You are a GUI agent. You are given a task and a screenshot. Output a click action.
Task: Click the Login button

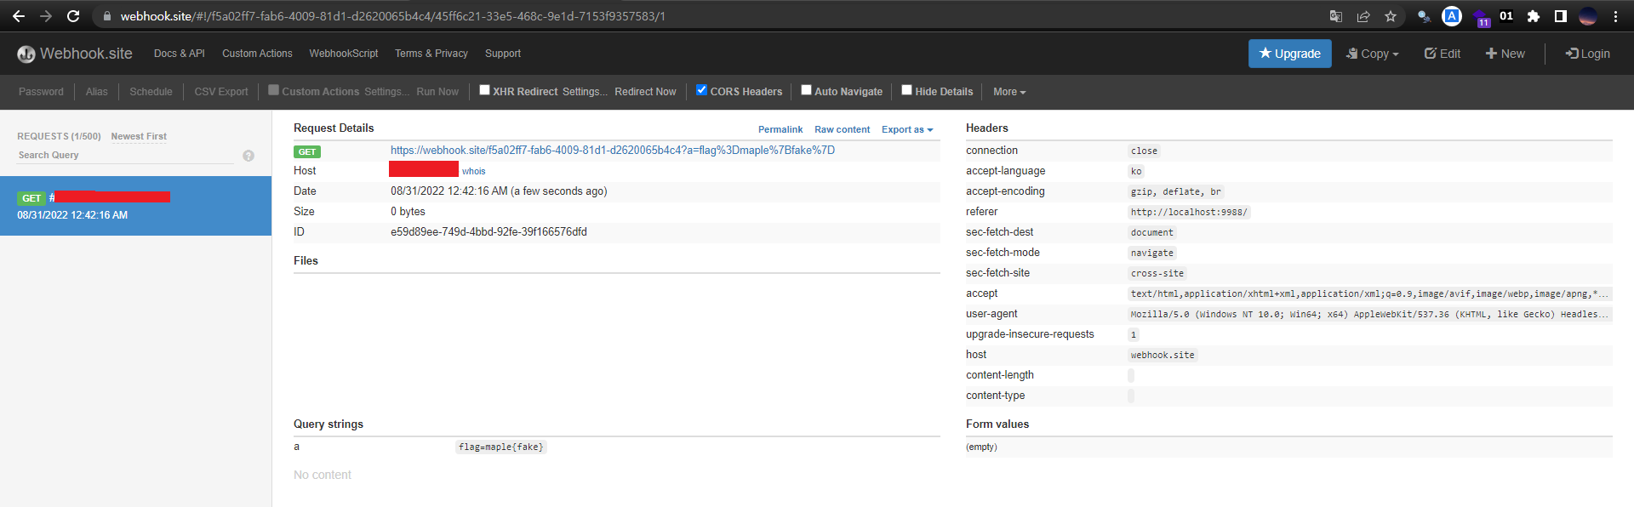(1588, 54)
